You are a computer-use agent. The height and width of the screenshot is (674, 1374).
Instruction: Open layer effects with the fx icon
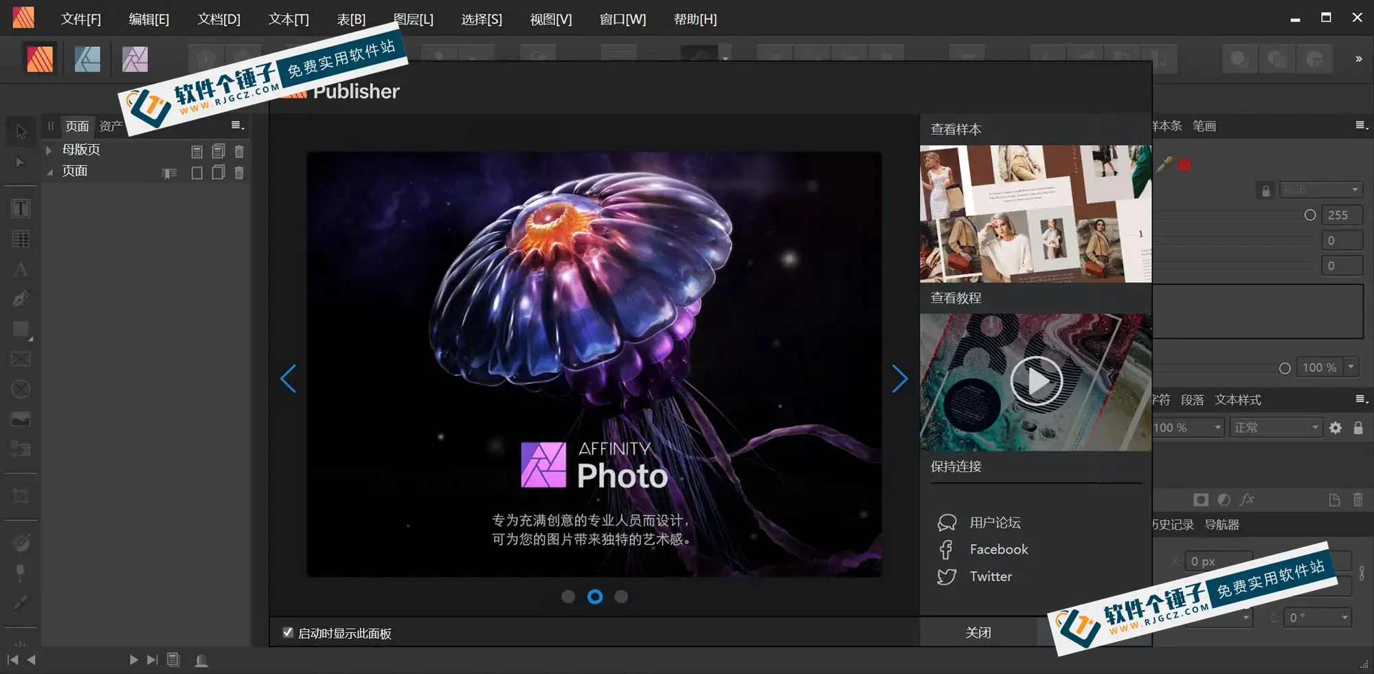[1248, 499]
